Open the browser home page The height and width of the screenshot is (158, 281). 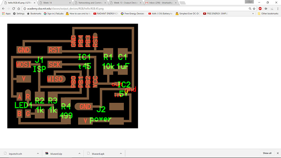click(x=19, y=9)
